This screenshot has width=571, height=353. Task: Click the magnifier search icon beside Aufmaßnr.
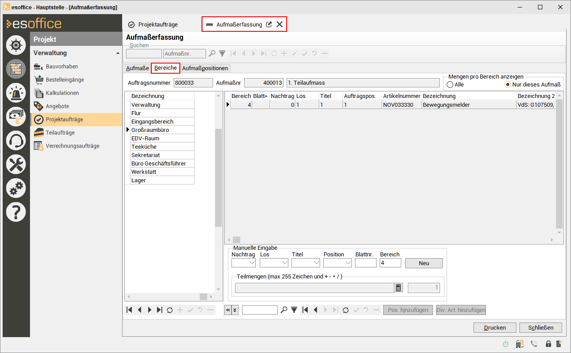click(212, 53)
